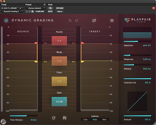Click the reset circular arrow icon
Image resolution: width=156 pixels, height=125 pixels.
(54, 118)
